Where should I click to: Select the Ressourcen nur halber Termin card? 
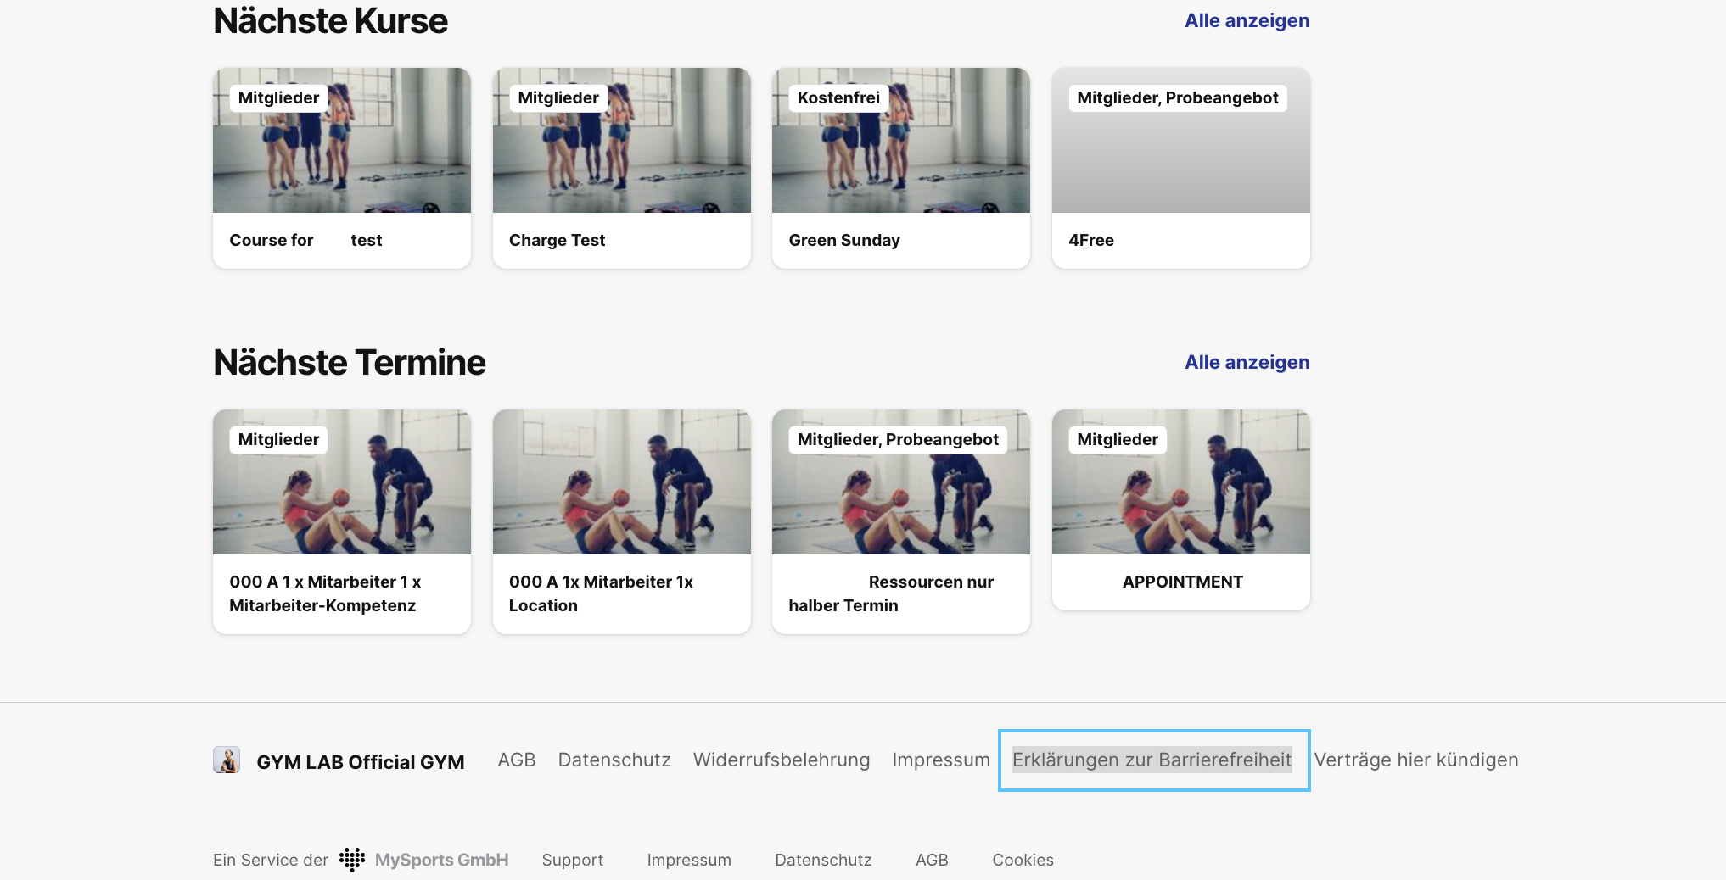(x=901, y=521)
